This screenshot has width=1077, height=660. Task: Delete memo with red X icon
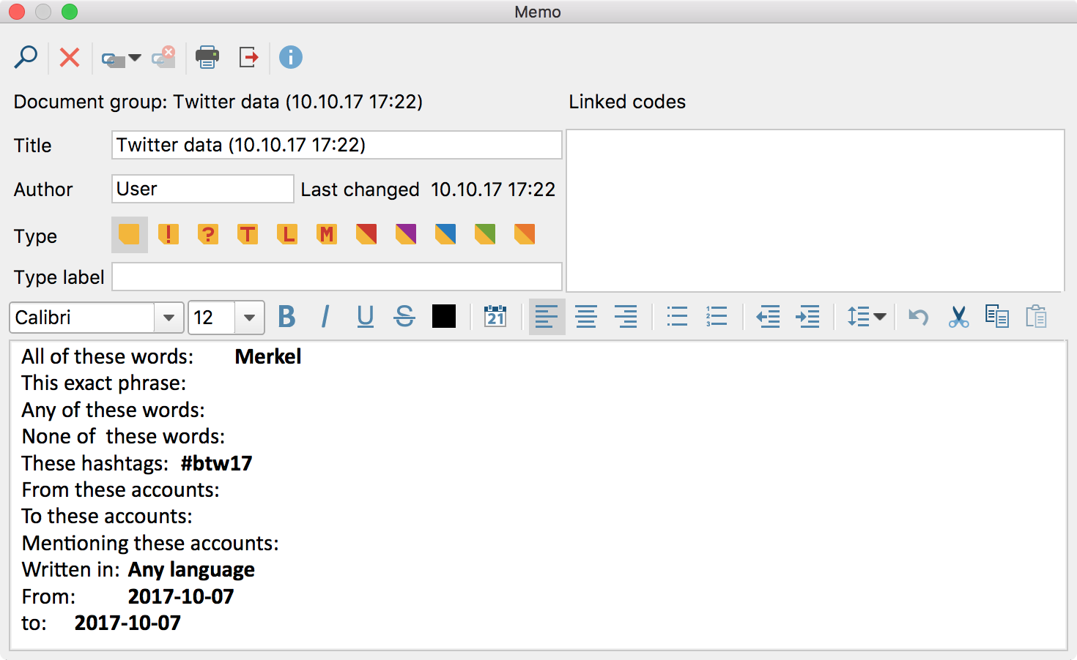click(70, 57)
